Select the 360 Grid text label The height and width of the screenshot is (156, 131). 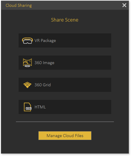42,85
